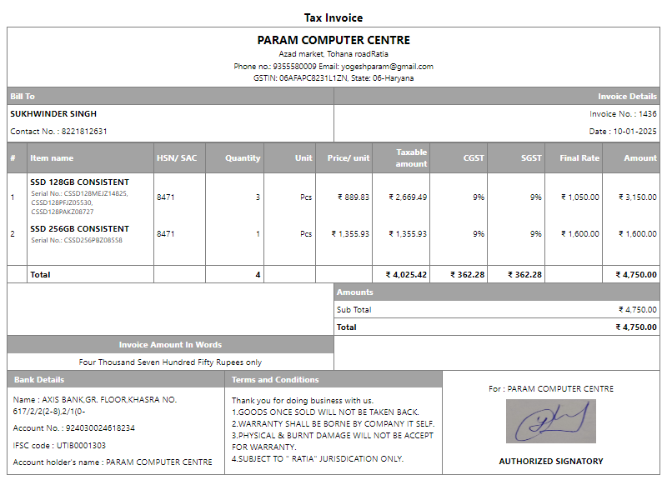Image resolution: width=667 pixels, height=500 pixels.
Task: Select the Tax Invoice title
Action: pos(333,17)
